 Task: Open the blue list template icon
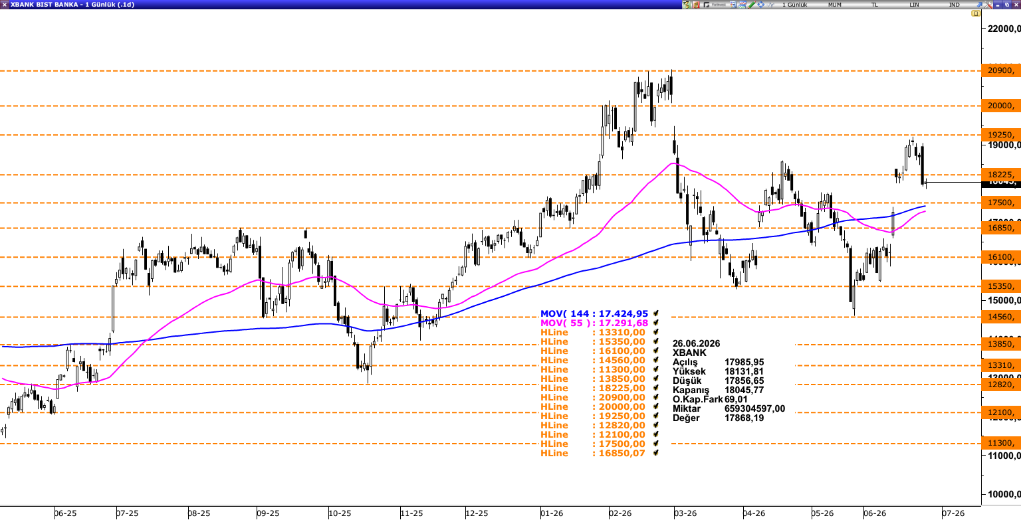[733, 5]
